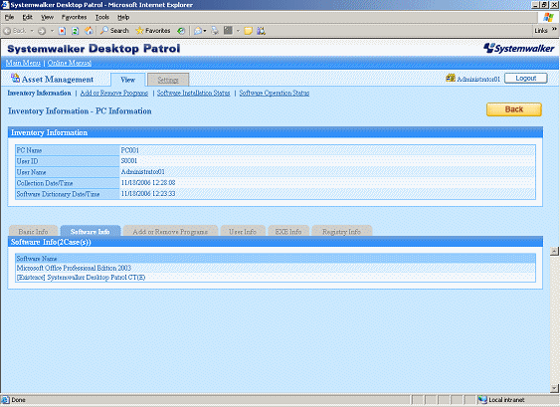The width and height of the screenshot is (560, 407).
Task: Click the Systemwalker logo
Action: click(519, 48)
